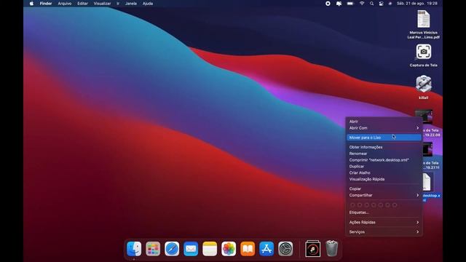Screen dimensions: 466x262
Task: Launch Safari from the Dock
Action: coord(172,249)
